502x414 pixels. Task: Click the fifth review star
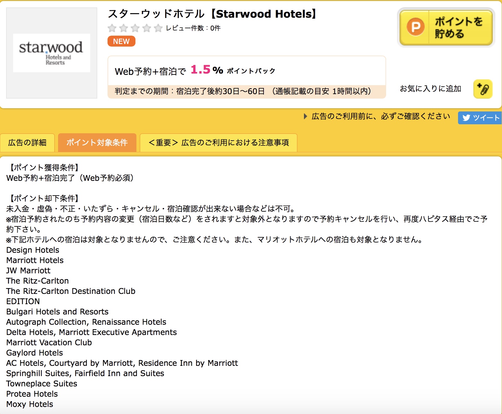point(158,28)
